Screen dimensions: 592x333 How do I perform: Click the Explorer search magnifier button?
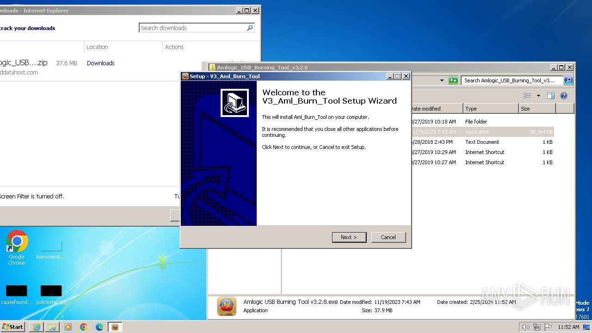[568, 80]
